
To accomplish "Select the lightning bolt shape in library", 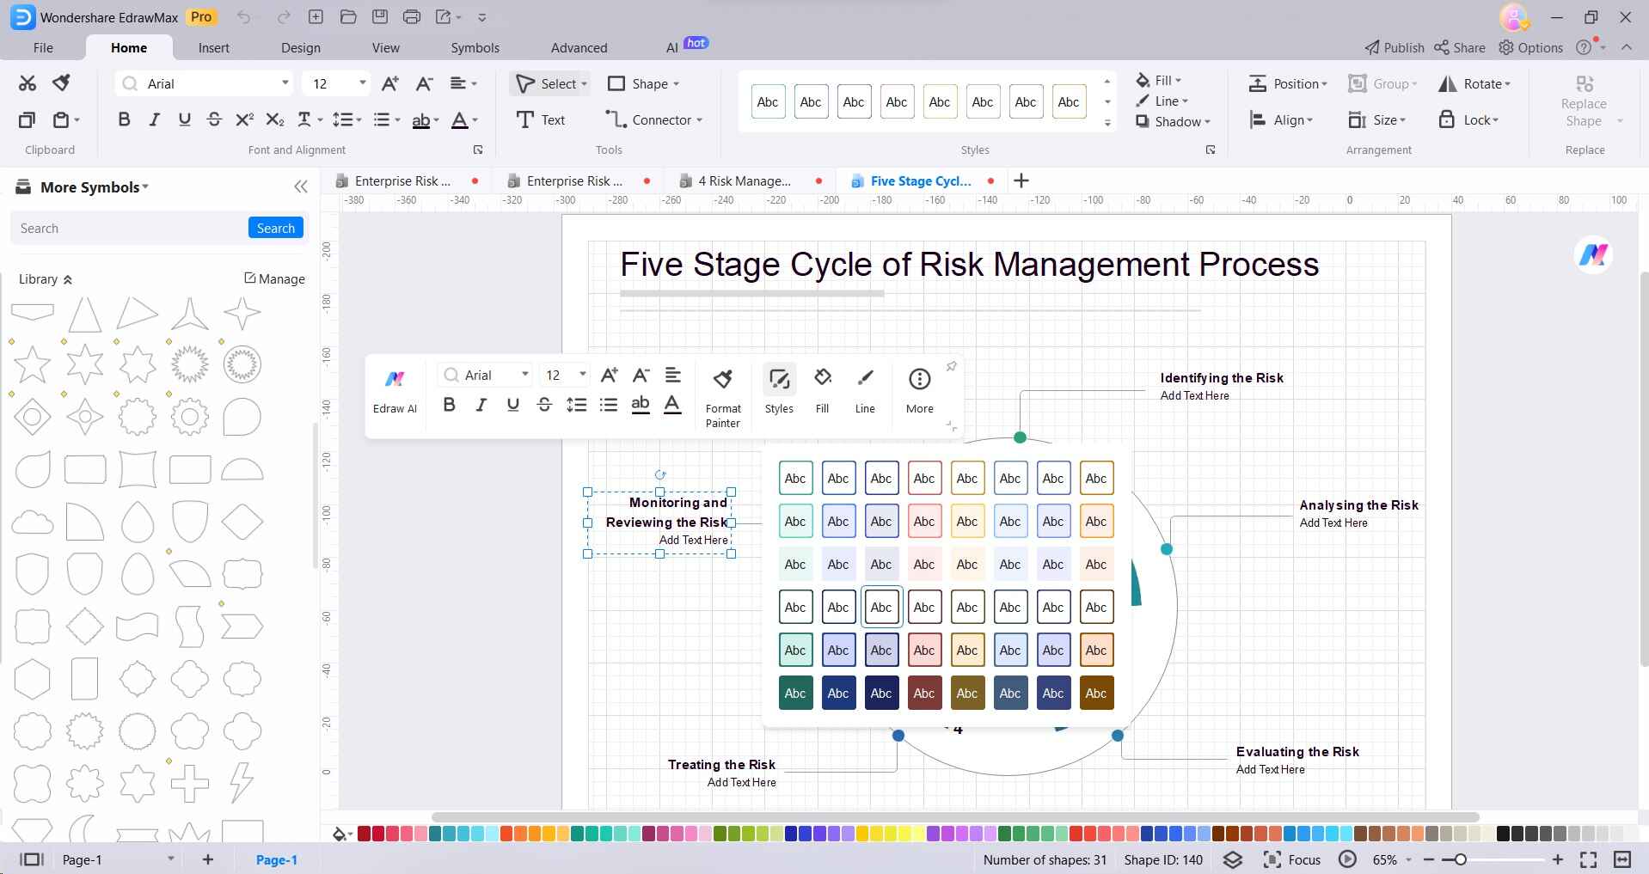I will [242, 782].
